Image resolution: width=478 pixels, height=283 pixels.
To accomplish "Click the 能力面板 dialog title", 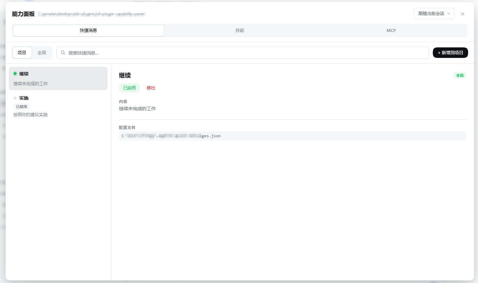I will (x=23, y=14).
